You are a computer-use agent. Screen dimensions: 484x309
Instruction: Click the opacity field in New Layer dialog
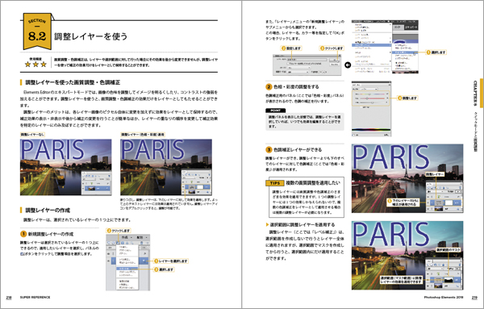click(322, 72)
